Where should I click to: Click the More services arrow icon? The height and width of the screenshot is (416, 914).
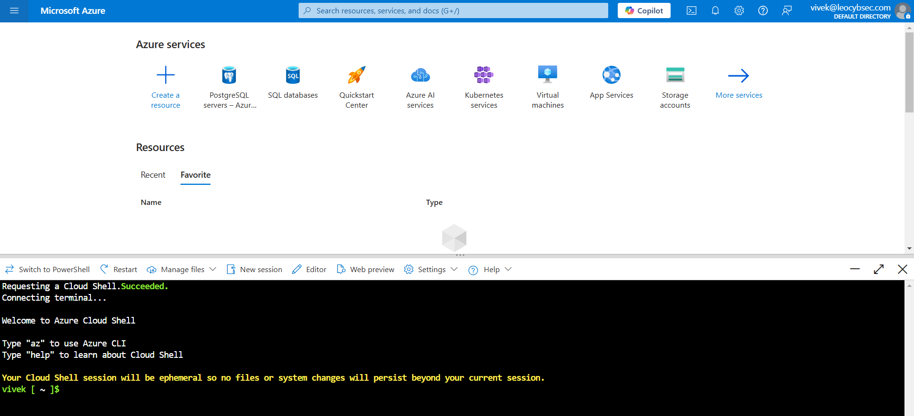[x=739, y=75]
